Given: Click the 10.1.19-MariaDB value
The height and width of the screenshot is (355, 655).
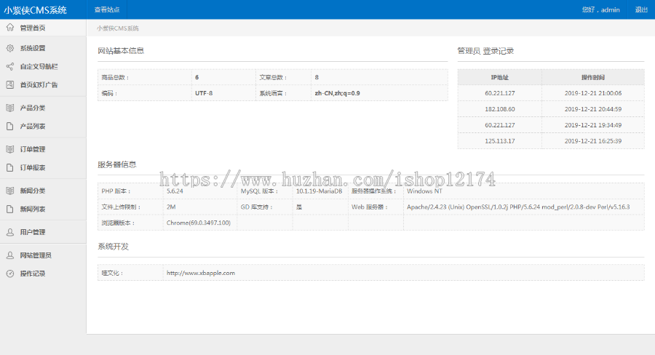Looking at the screenshot, I should click(319, 191).
